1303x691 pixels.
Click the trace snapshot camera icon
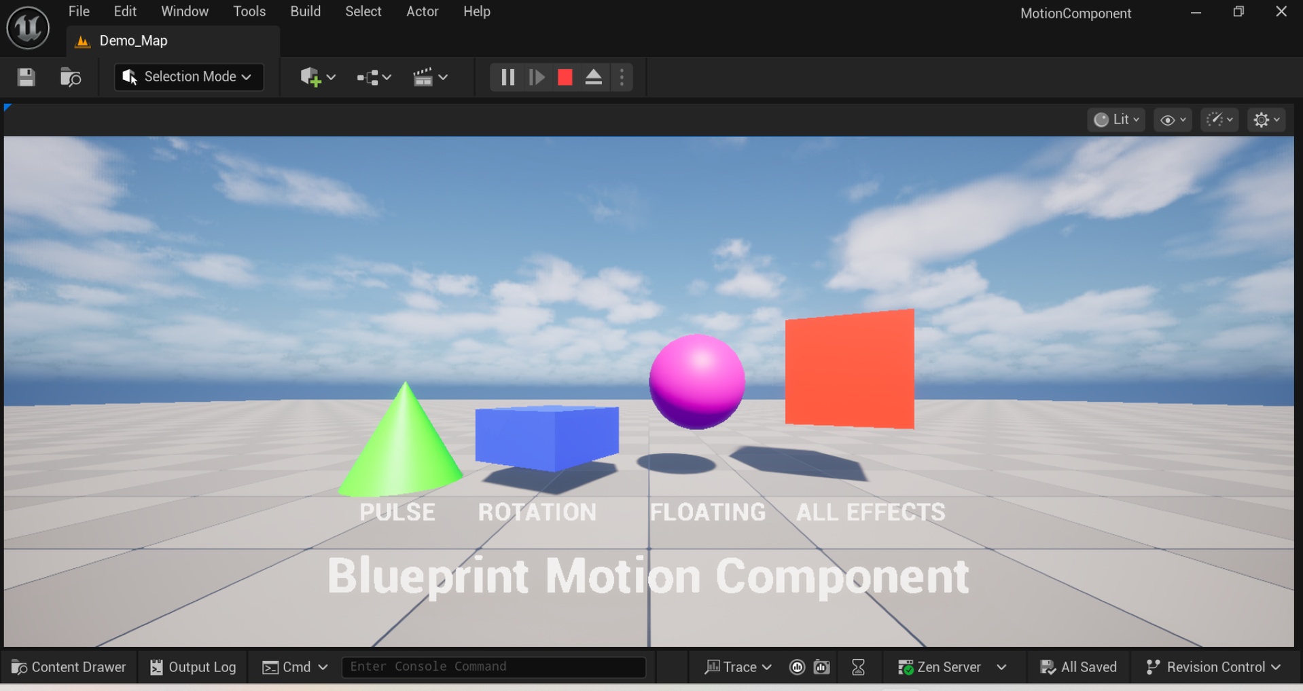tap(822, 667)
